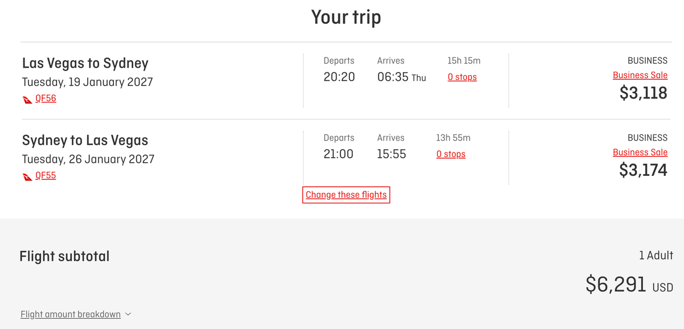
Task: Click the $6,291 subtotal amount
Action: tap(616, 284)
